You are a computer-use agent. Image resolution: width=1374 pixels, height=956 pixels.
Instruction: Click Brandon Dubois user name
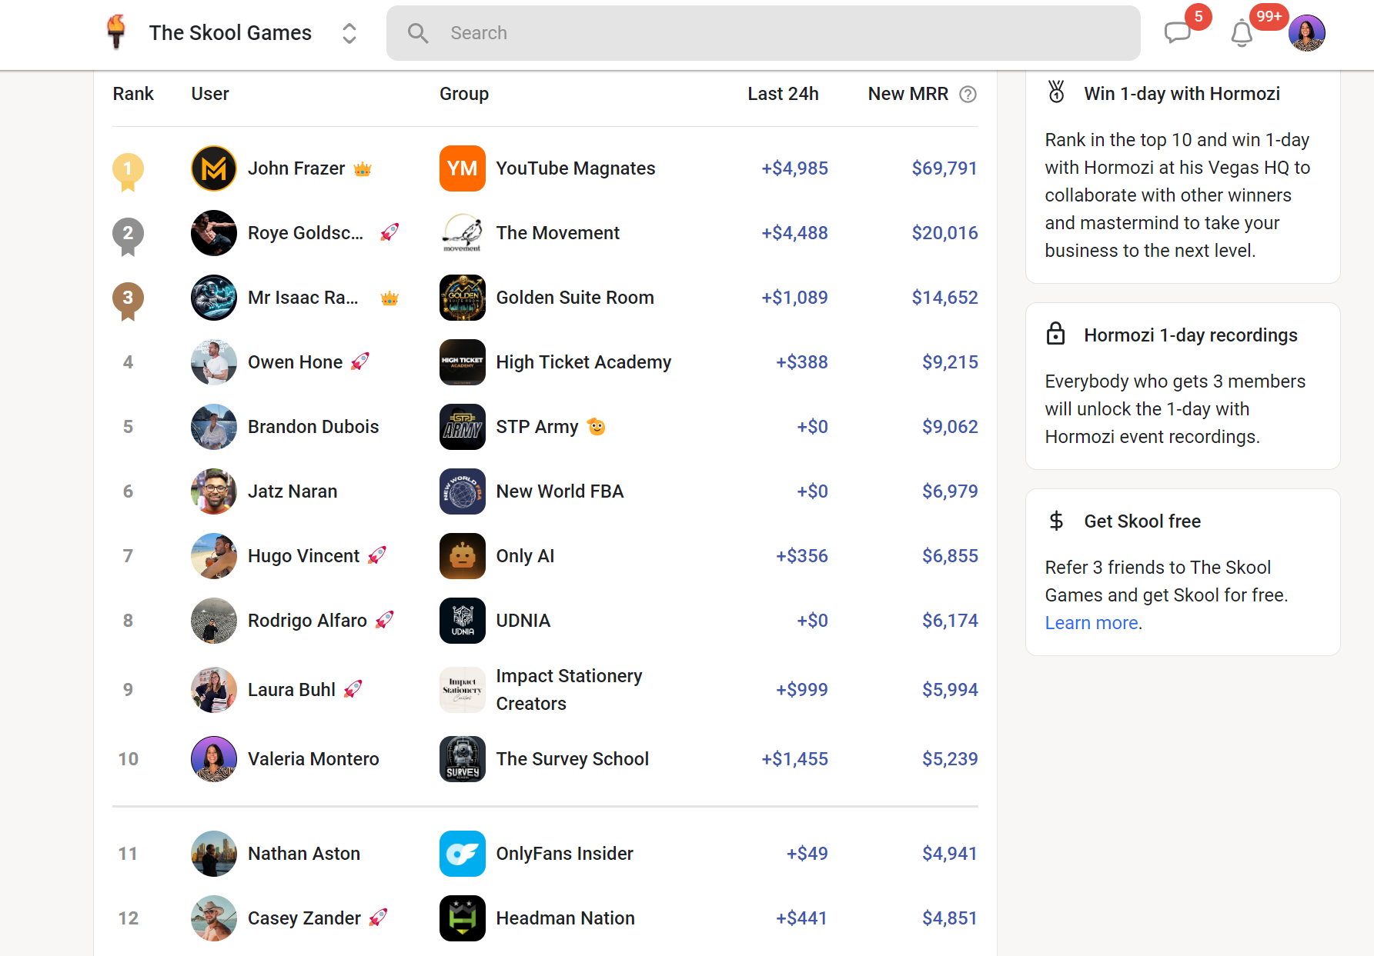click(313, 427)
